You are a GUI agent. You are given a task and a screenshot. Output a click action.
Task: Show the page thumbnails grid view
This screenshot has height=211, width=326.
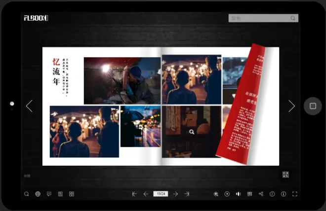[72, 194]
